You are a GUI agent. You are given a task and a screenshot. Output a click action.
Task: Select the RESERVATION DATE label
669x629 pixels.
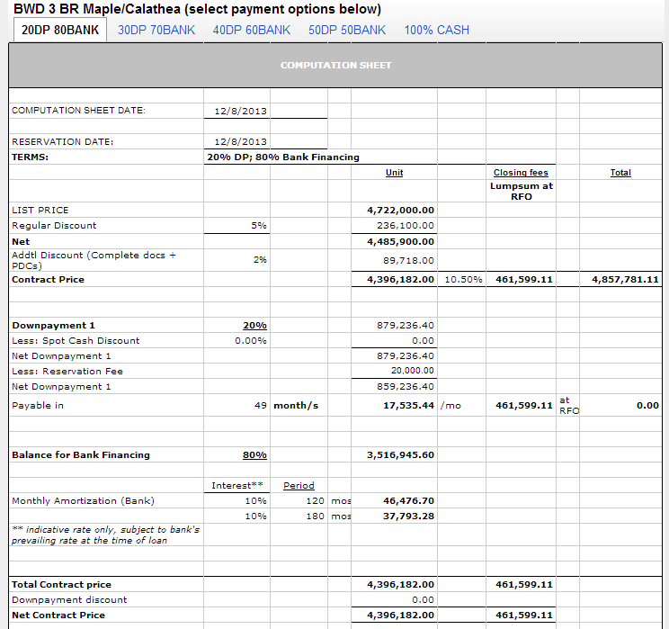[x=63, y=142]
